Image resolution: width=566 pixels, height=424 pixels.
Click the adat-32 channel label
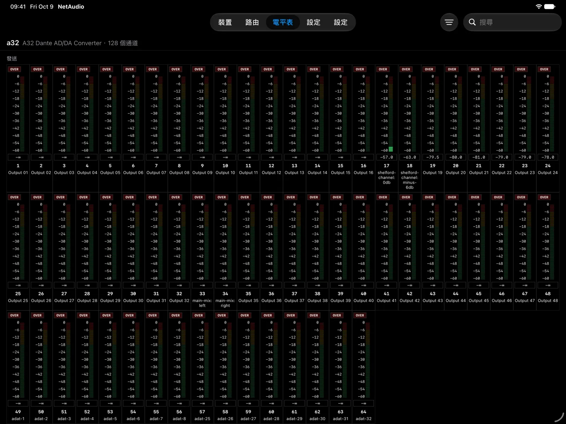point(364,419)
